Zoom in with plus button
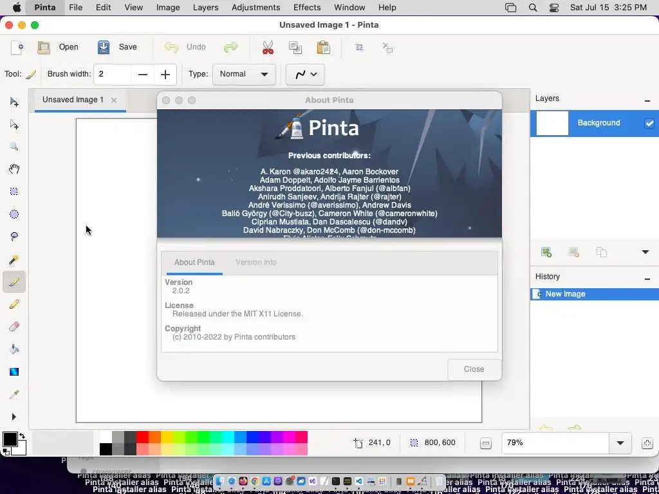 tap(647, 443)
